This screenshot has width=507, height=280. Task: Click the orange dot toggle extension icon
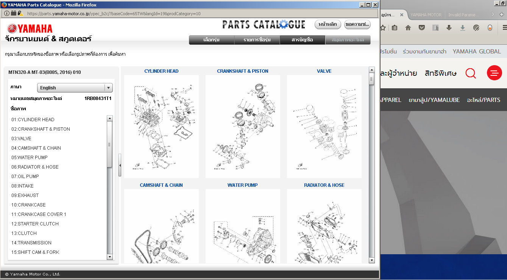[490, 28]
